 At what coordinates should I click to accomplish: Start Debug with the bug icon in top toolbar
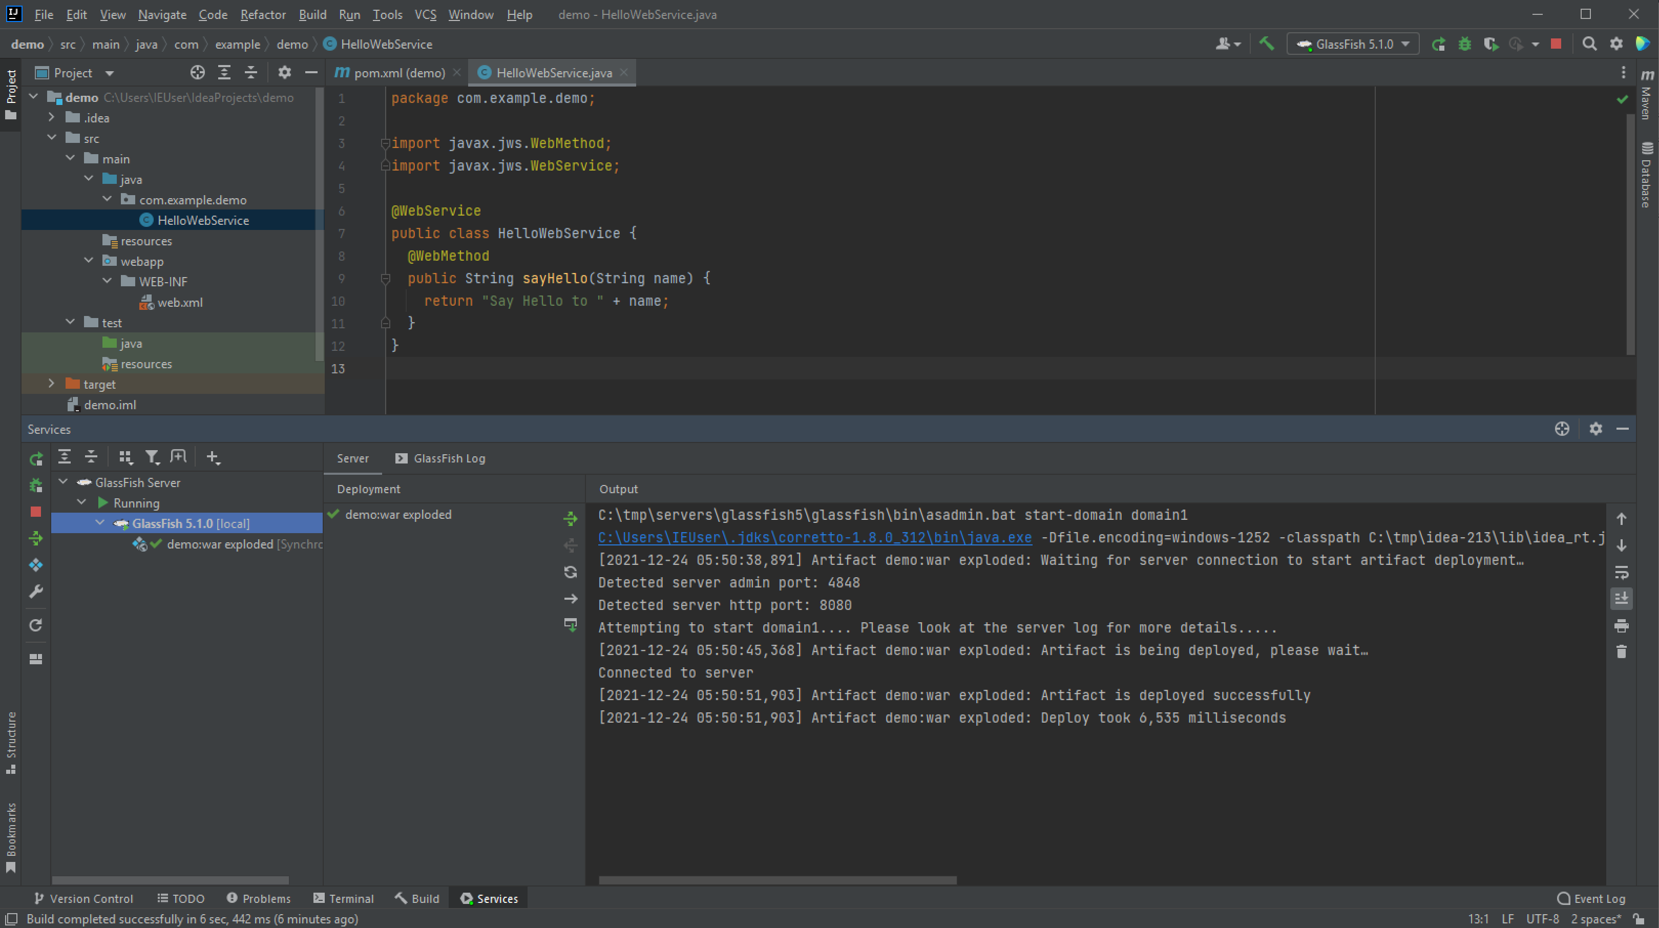click(x=1464, y=44)
